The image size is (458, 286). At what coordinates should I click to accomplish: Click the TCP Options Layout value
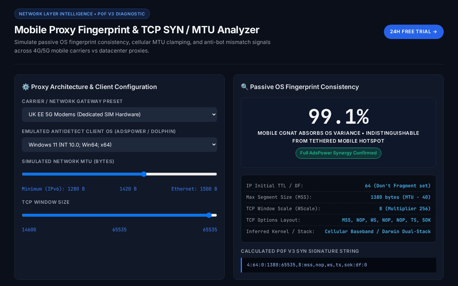[x=386, y=220]
